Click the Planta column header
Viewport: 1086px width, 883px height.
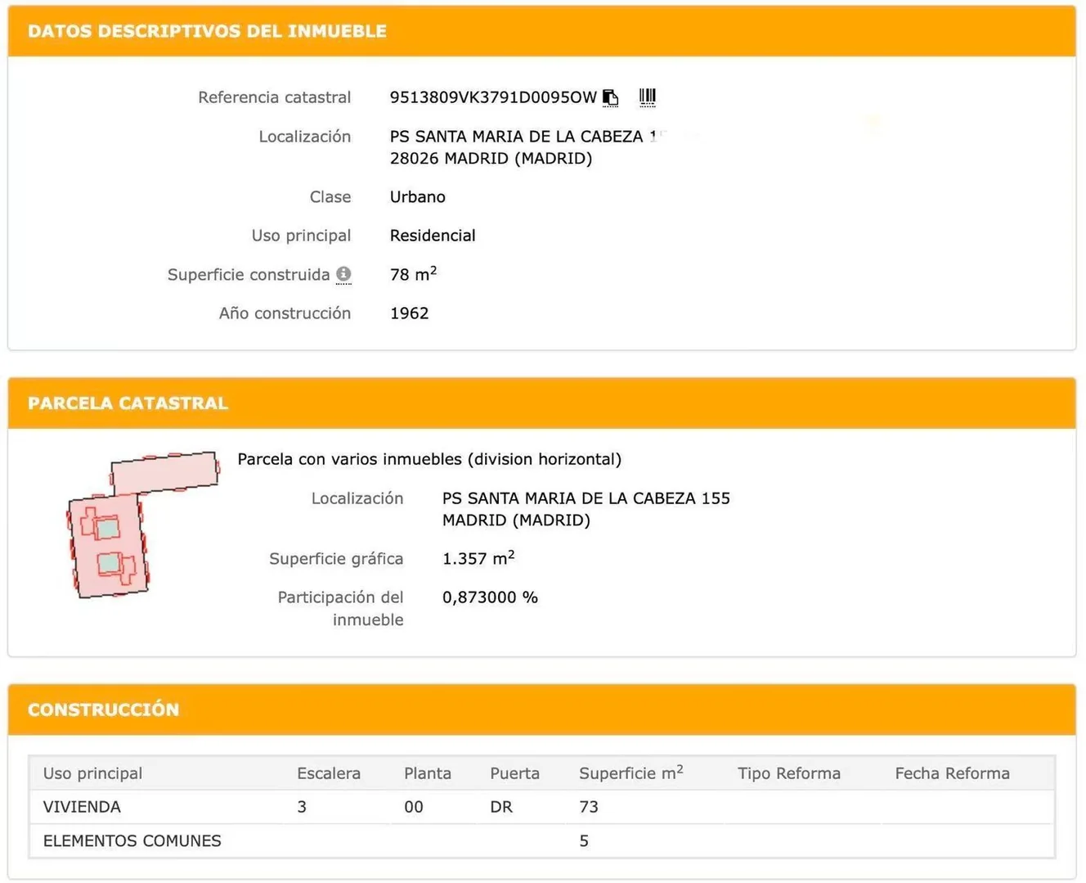pos(427,773)
